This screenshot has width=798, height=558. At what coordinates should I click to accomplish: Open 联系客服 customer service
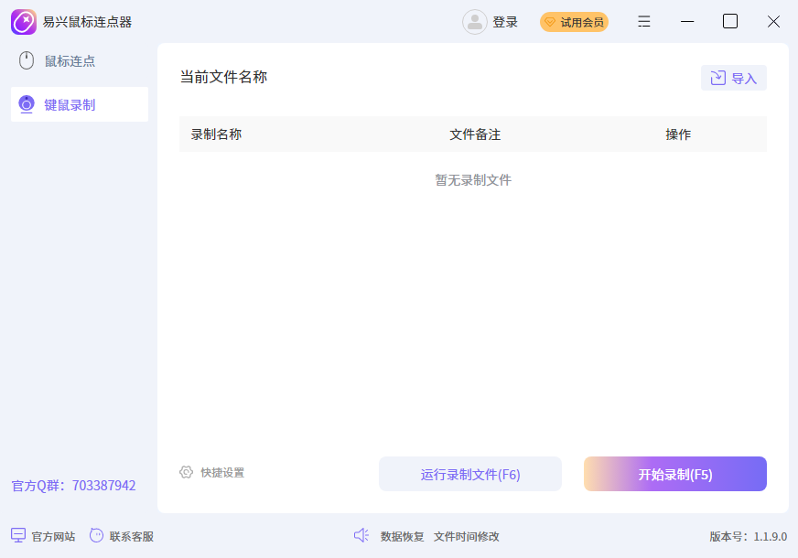pyautogui.click(x=131, y=537)
